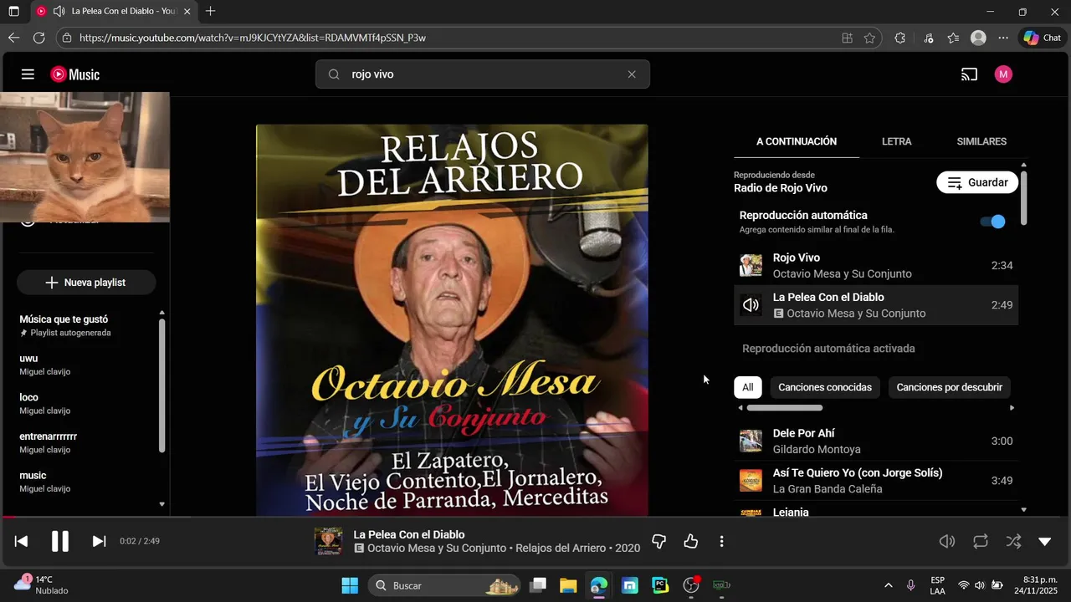Like La Pelea Con el Diablo
The width and height of the screenshot is (1071, 602).
(x=690, y=541)
